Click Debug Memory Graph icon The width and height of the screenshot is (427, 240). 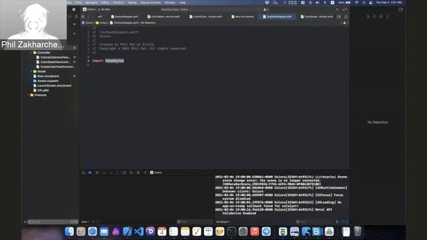click(x=131, y=173)
